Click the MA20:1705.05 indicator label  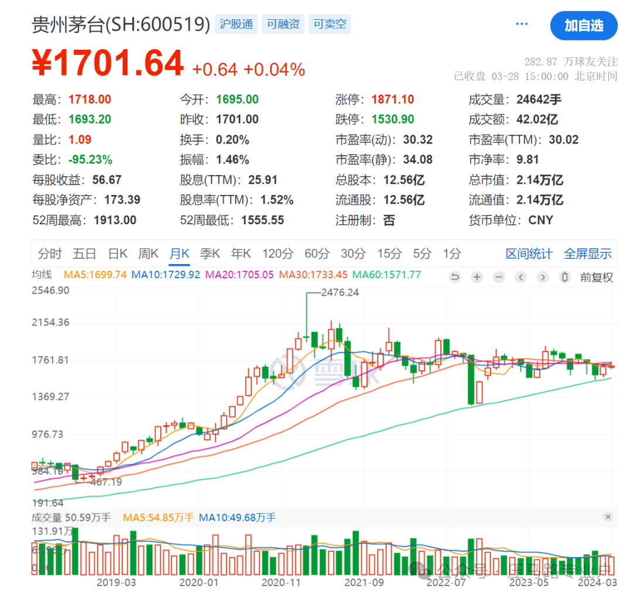239,275
